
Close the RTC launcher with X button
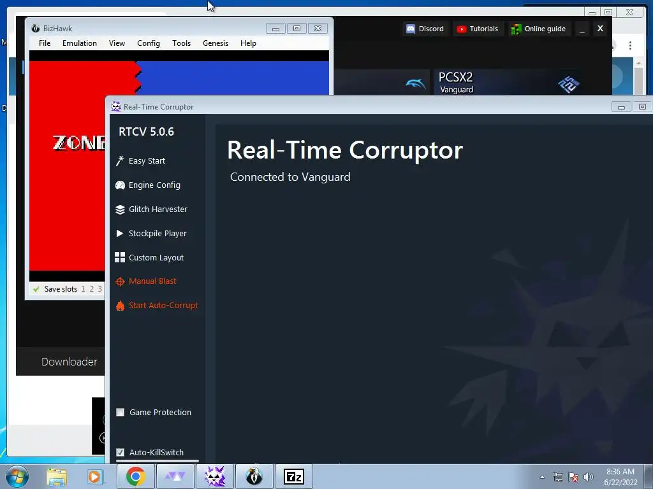pyautogui.click(x=600, y=29)
